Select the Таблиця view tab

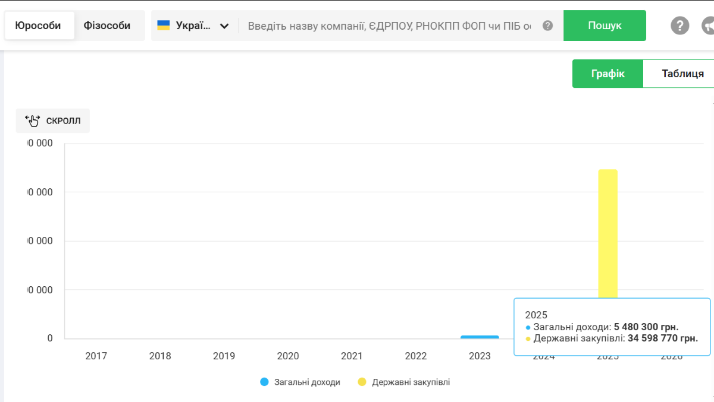(679, 74)
